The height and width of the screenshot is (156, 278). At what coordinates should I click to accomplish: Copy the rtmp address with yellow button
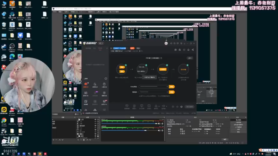[x=172, y=87]
